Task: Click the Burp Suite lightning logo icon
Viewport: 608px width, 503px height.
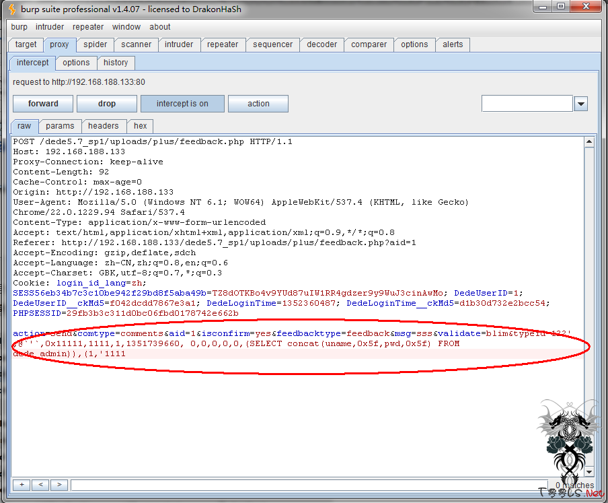Action: (12, 9)
